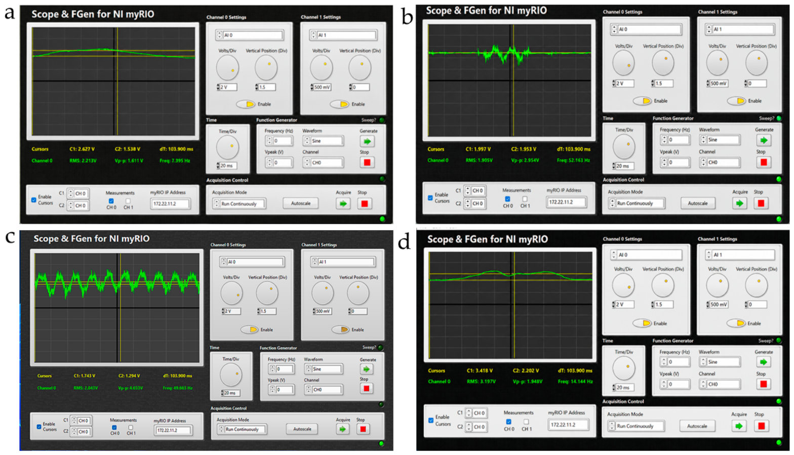Uncheck CH 0 measurements box in panel c
Image resolution: width=794 pixels, height=455 pixels.
point(114,427)
